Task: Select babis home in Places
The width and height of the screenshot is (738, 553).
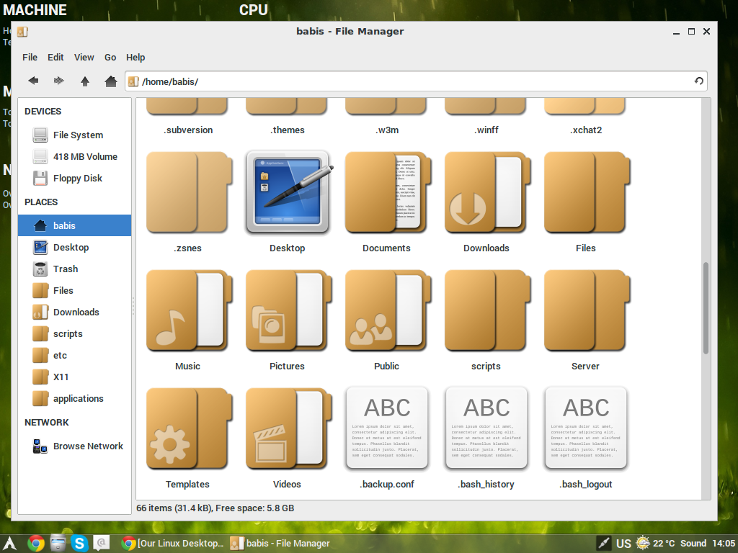Action: (74, 225)
